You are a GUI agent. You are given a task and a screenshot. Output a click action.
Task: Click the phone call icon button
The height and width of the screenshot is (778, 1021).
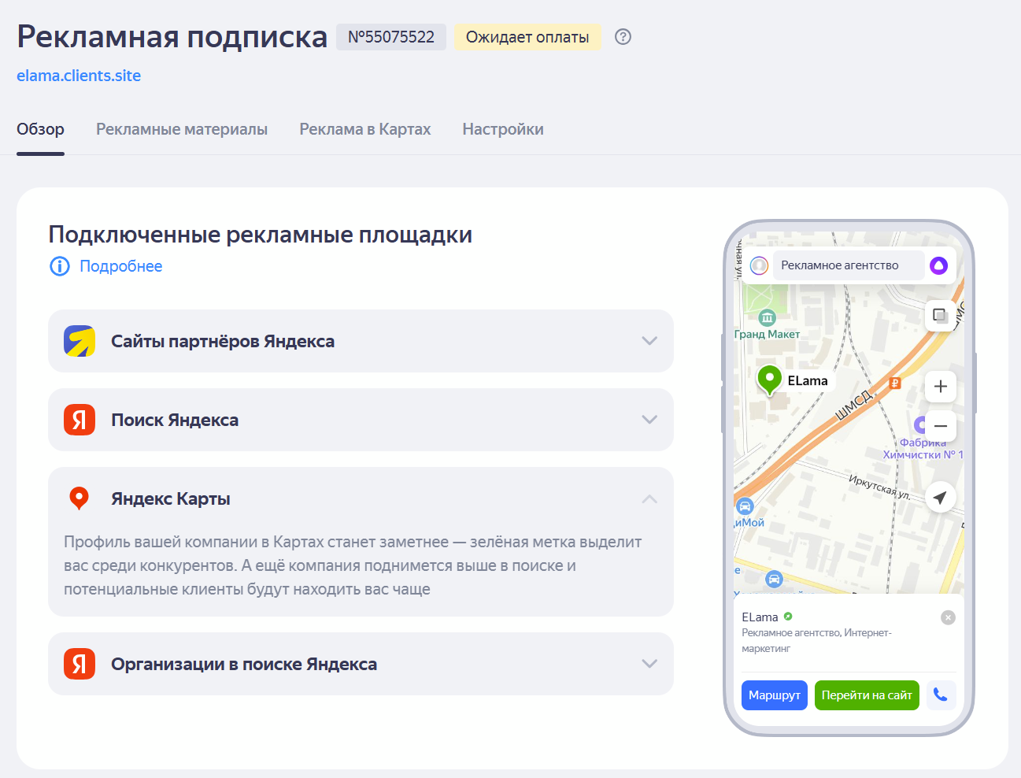pos(941,695)
